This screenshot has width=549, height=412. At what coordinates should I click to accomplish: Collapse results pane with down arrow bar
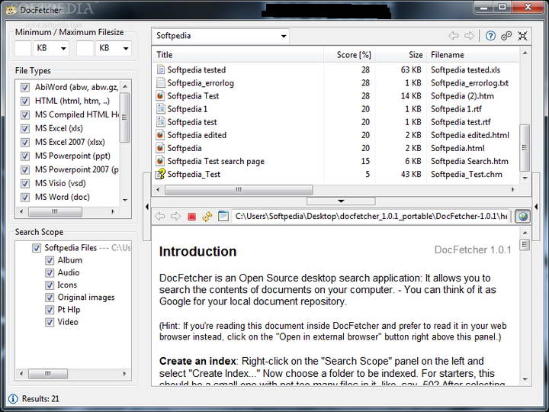[x=341, y=201]
